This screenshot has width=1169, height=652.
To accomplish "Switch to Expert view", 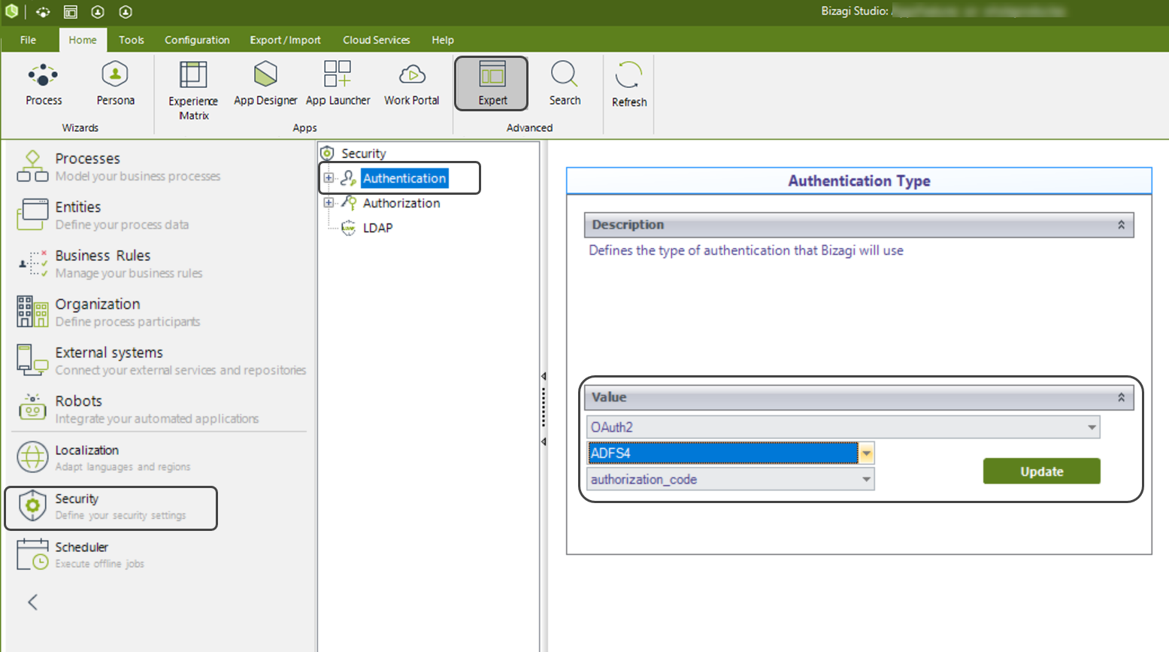I will (x=492, y=83).
